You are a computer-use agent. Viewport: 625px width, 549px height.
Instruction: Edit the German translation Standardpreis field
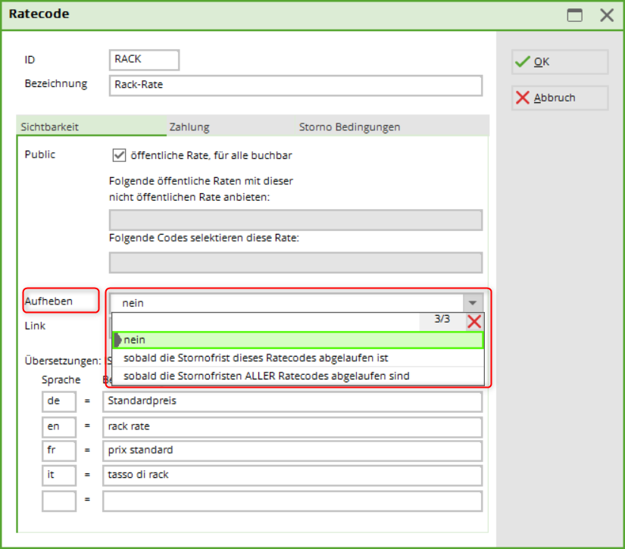coord(292,401)
